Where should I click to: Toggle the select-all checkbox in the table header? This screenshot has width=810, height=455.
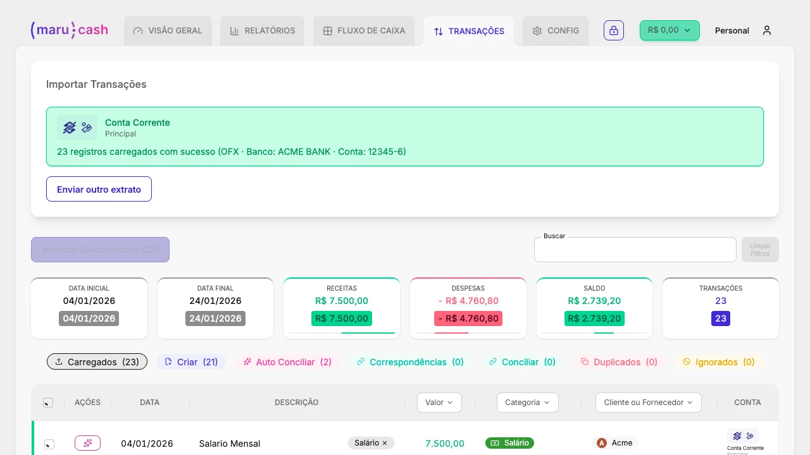point(48,402)
